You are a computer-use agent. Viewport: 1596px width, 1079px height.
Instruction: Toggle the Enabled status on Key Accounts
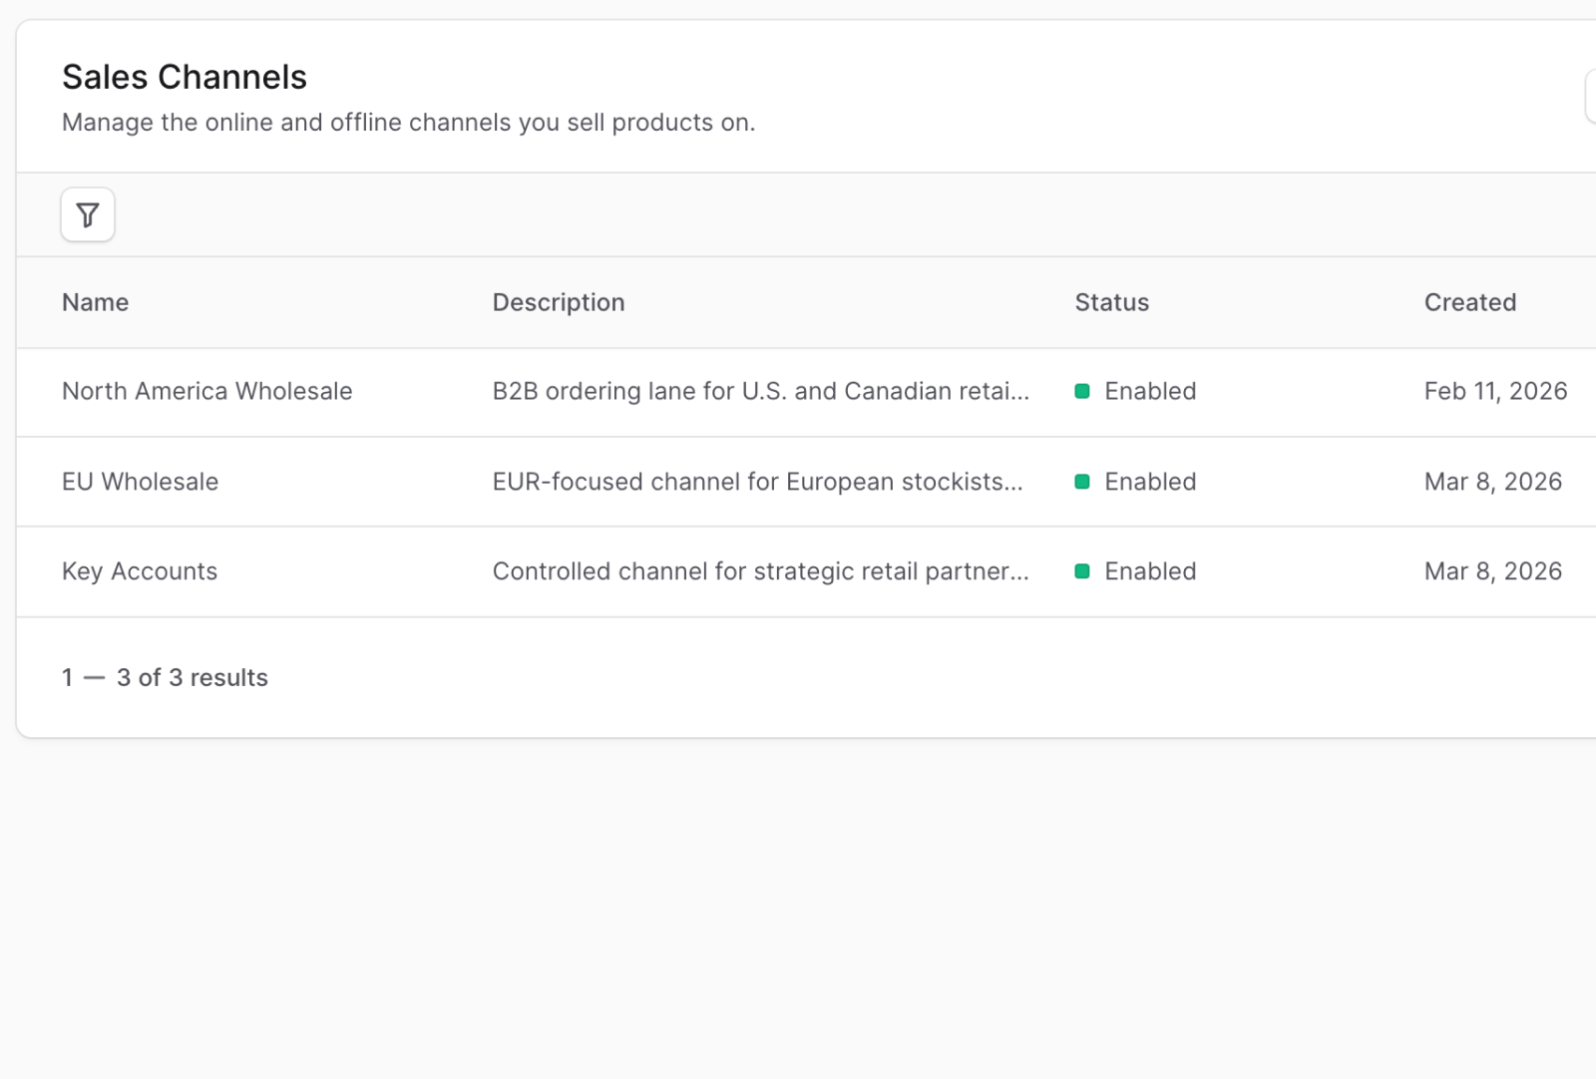point(1149,571)
